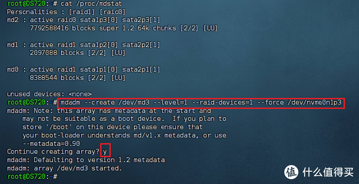Click /dev/nvme0n1p3 in the highlighted command

click(315, 103)
